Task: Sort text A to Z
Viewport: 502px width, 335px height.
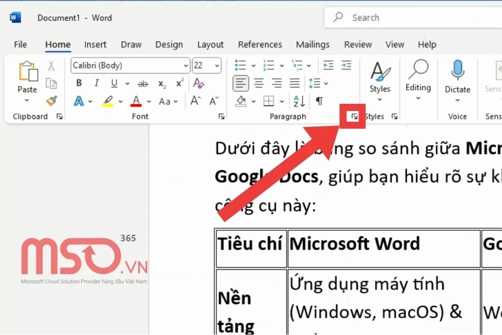Action: tap(299, 101)
